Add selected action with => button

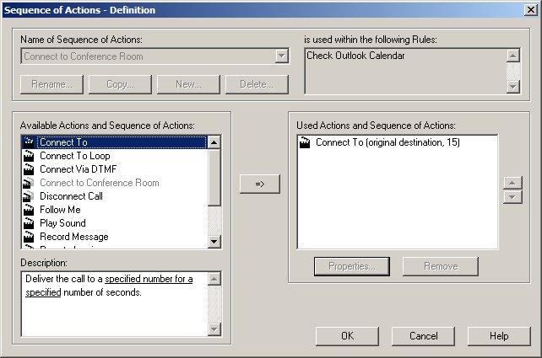(260, 184)
